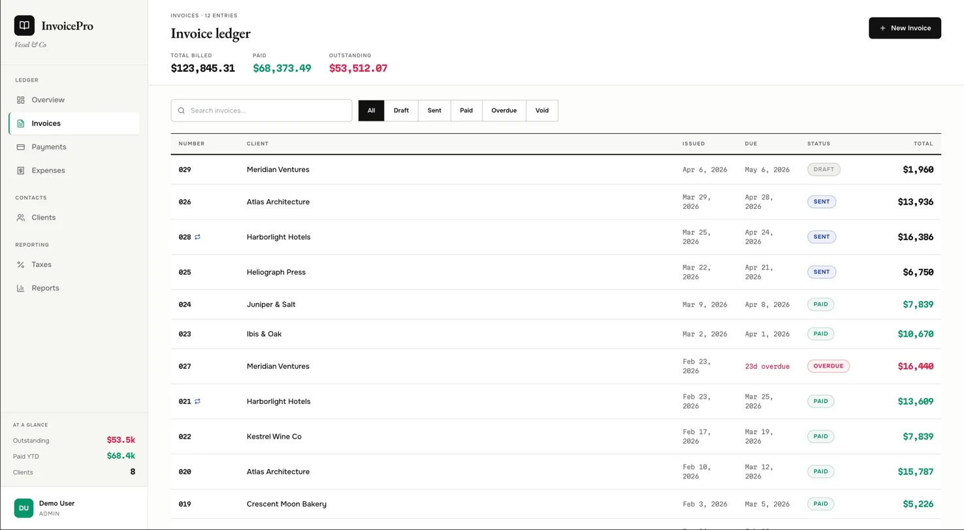Click the Paid YTD $68.4k value
The image size is (964, 530).
pos(121,456)
